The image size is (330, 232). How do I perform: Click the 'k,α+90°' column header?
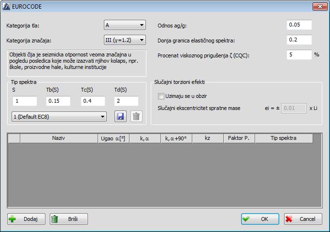click(x=176, y=138)
